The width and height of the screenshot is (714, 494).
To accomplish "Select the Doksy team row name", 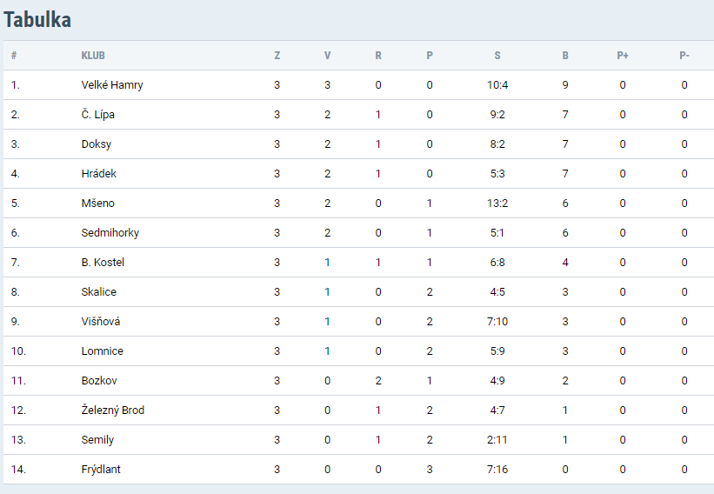I will [x=97, y=144].
